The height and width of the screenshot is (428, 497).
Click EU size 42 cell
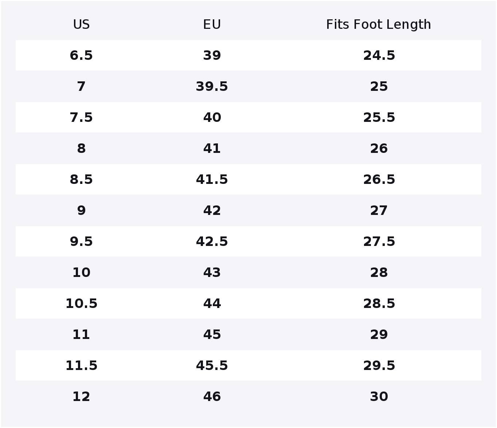pyautogui.click(x=212, y=211)
